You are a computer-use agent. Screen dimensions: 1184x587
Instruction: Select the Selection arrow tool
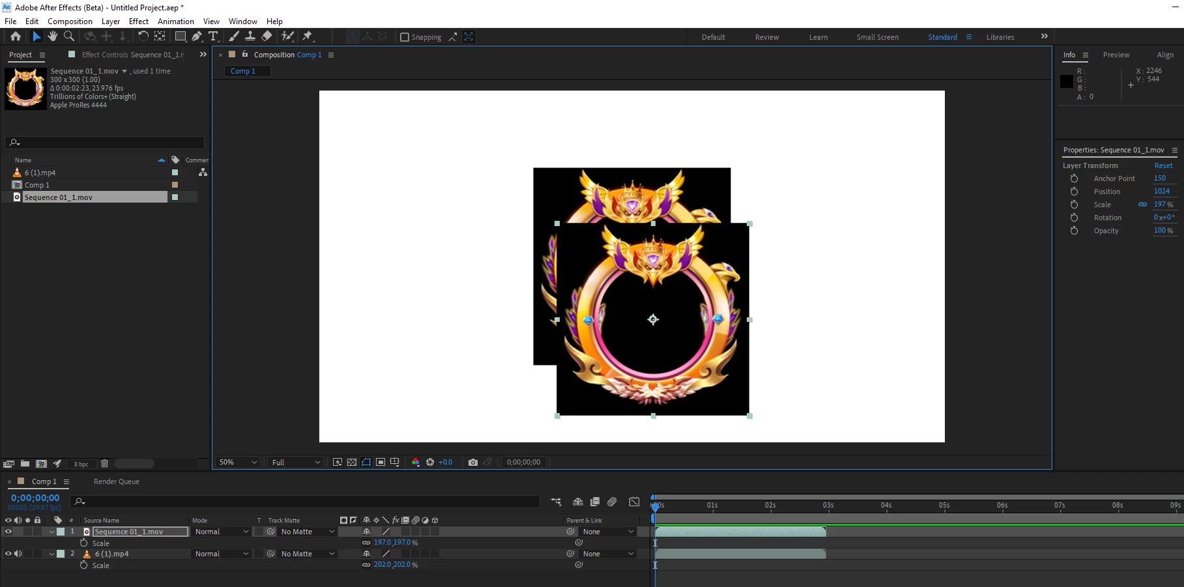[x=36, y=36]
